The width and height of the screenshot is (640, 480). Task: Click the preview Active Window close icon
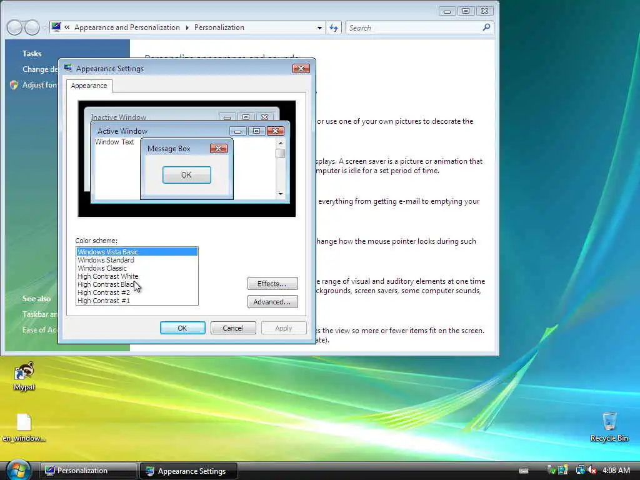[276, 131]
